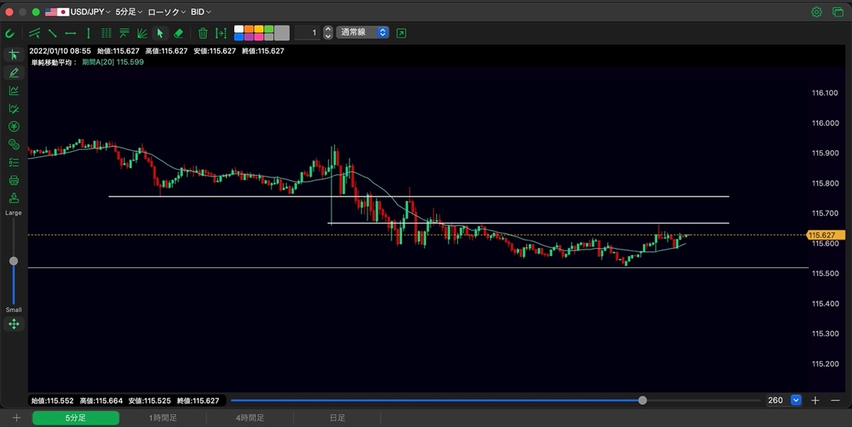Click the trash can delete icon
The height and width of the screenshot is (427, 852).
point(203,33)
